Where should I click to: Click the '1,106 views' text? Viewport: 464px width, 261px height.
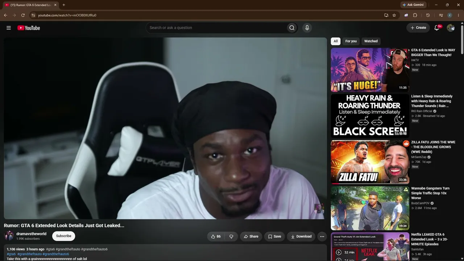[x=16, y=249]
